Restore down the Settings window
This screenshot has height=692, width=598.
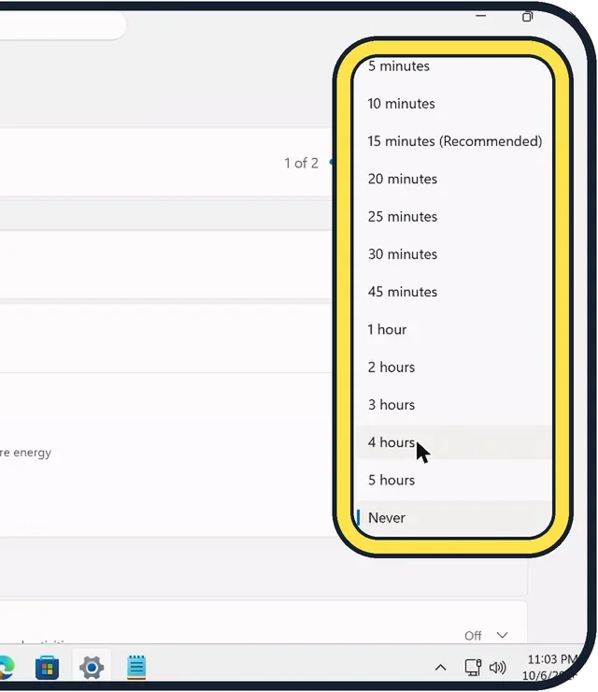(527, 17)
